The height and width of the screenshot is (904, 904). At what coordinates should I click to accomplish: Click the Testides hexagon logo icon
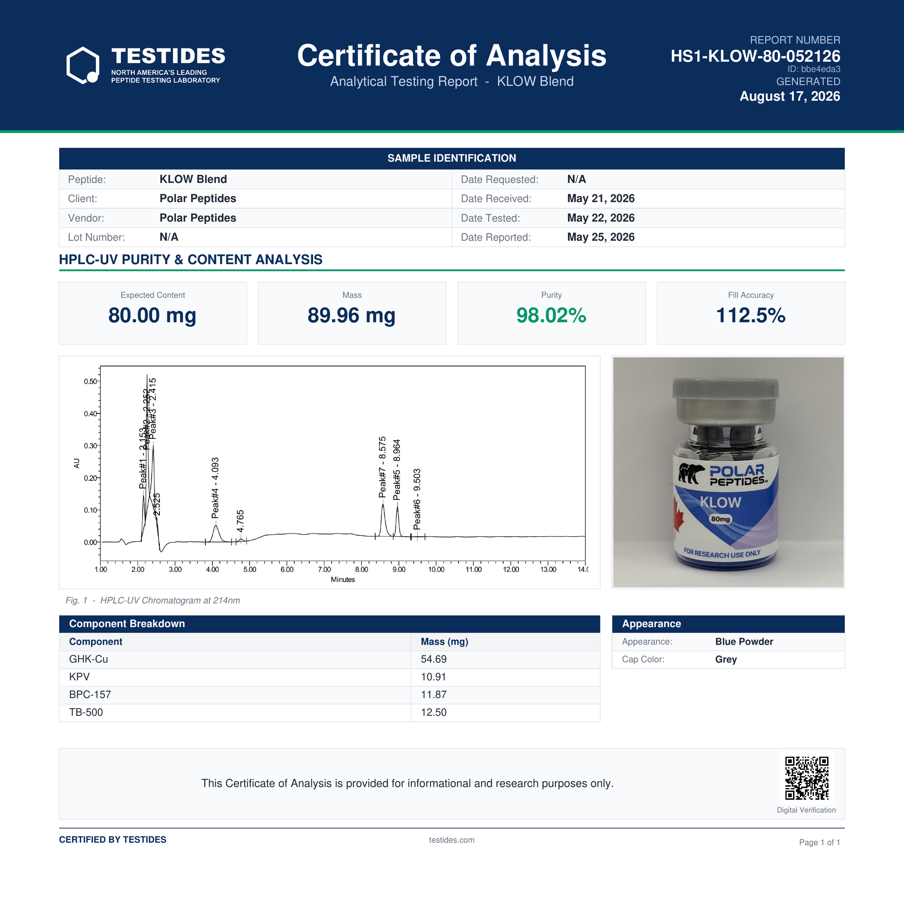[83, 65]
